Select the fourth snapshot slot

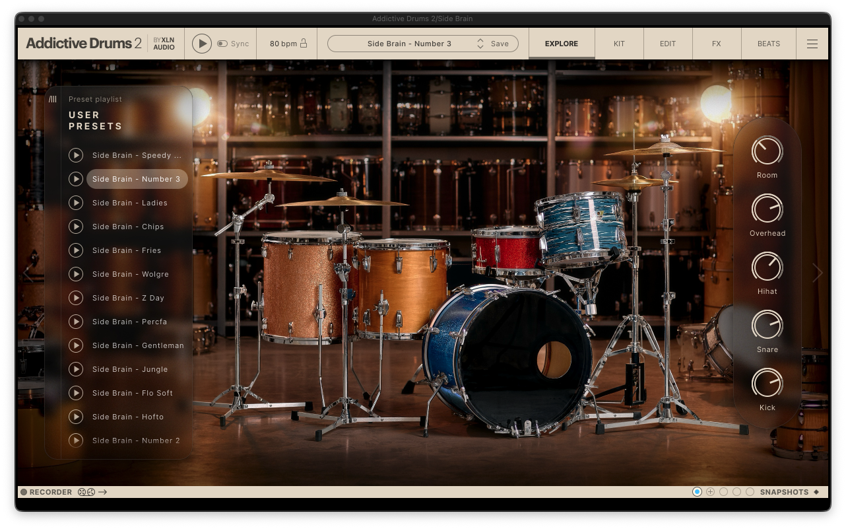[x=736, y=492]
